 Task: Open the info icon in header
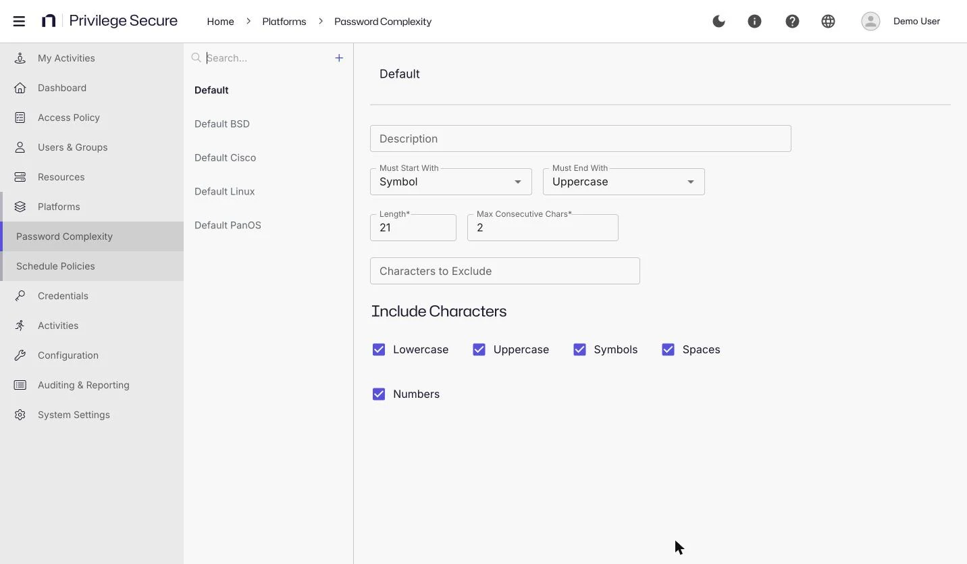pos(754,21)
